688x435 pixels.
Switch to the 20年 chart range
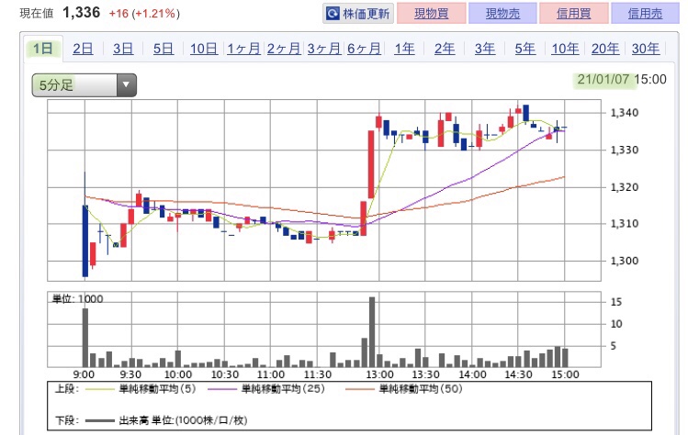605,49
